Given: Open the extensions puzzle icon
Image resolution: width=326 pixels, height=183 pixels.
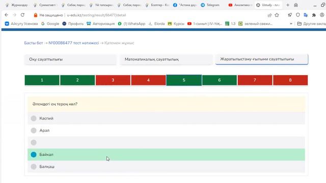Looking at the screenshot, I should [314, 15].
